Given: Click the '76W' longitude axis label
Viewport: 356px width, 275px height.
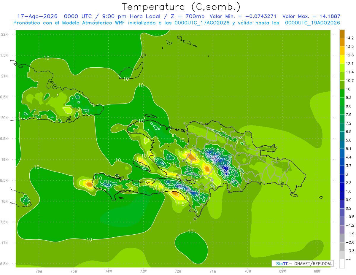Looking at the screenshot, I should click(39, 271).
